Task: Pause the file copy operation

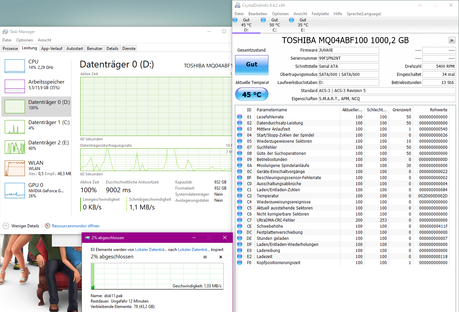Action: 205,257
